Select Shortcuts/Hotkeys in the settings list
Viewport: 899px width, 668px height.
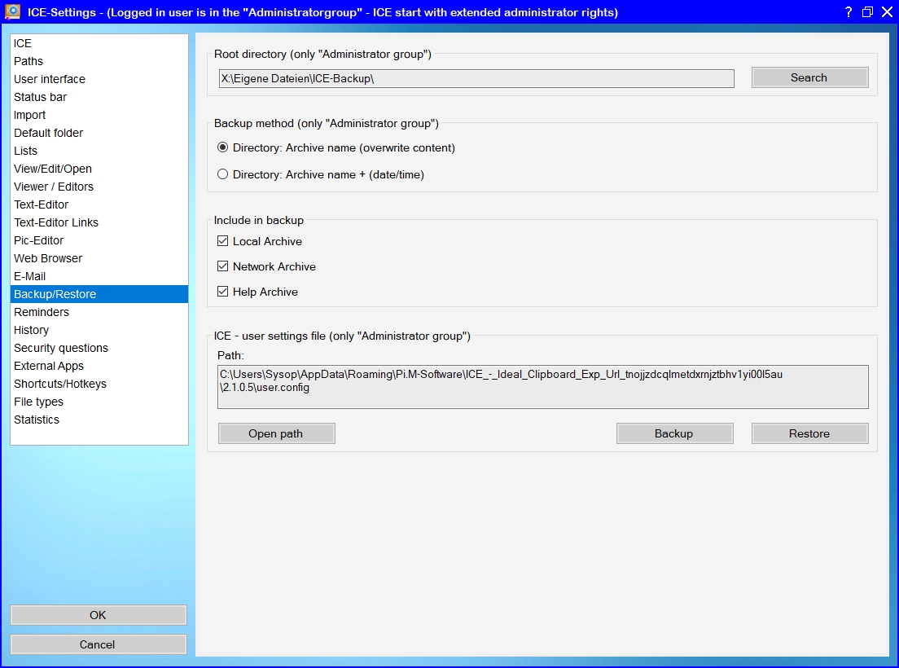click(x=60, y=384)
